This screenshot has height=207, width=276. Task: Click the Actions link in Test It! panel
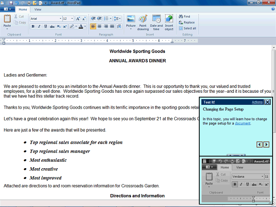pos(257,102)
